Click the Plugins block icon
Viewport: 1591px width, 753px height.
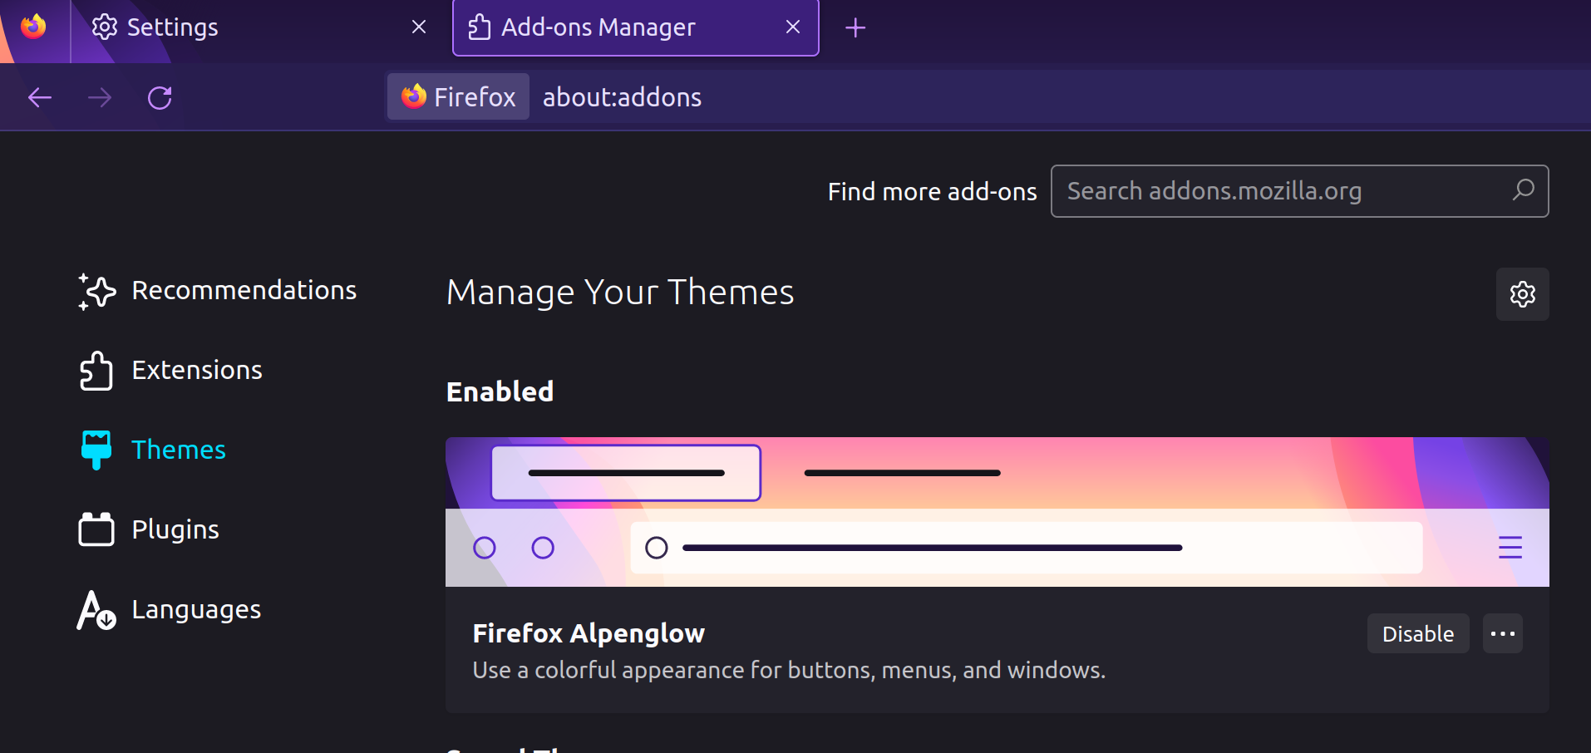[x=96, y=529]
